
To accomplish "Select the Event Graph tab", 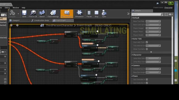I will 63,21.
